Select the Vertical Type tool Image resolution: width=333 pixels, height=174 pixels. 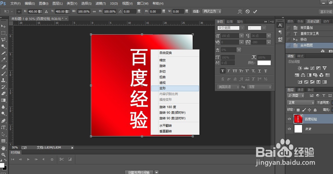pos(3,127)
